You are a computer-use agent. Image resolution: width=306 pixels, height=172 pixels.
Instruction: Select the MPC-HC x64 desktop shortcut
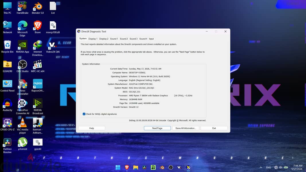(38, 66)
